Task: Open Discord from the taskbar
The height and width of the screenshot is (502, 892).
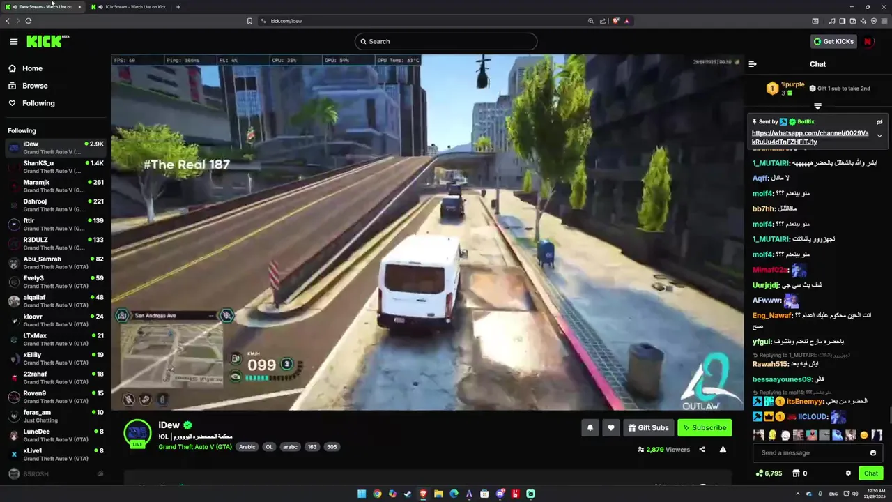Action: click(500, 494)
